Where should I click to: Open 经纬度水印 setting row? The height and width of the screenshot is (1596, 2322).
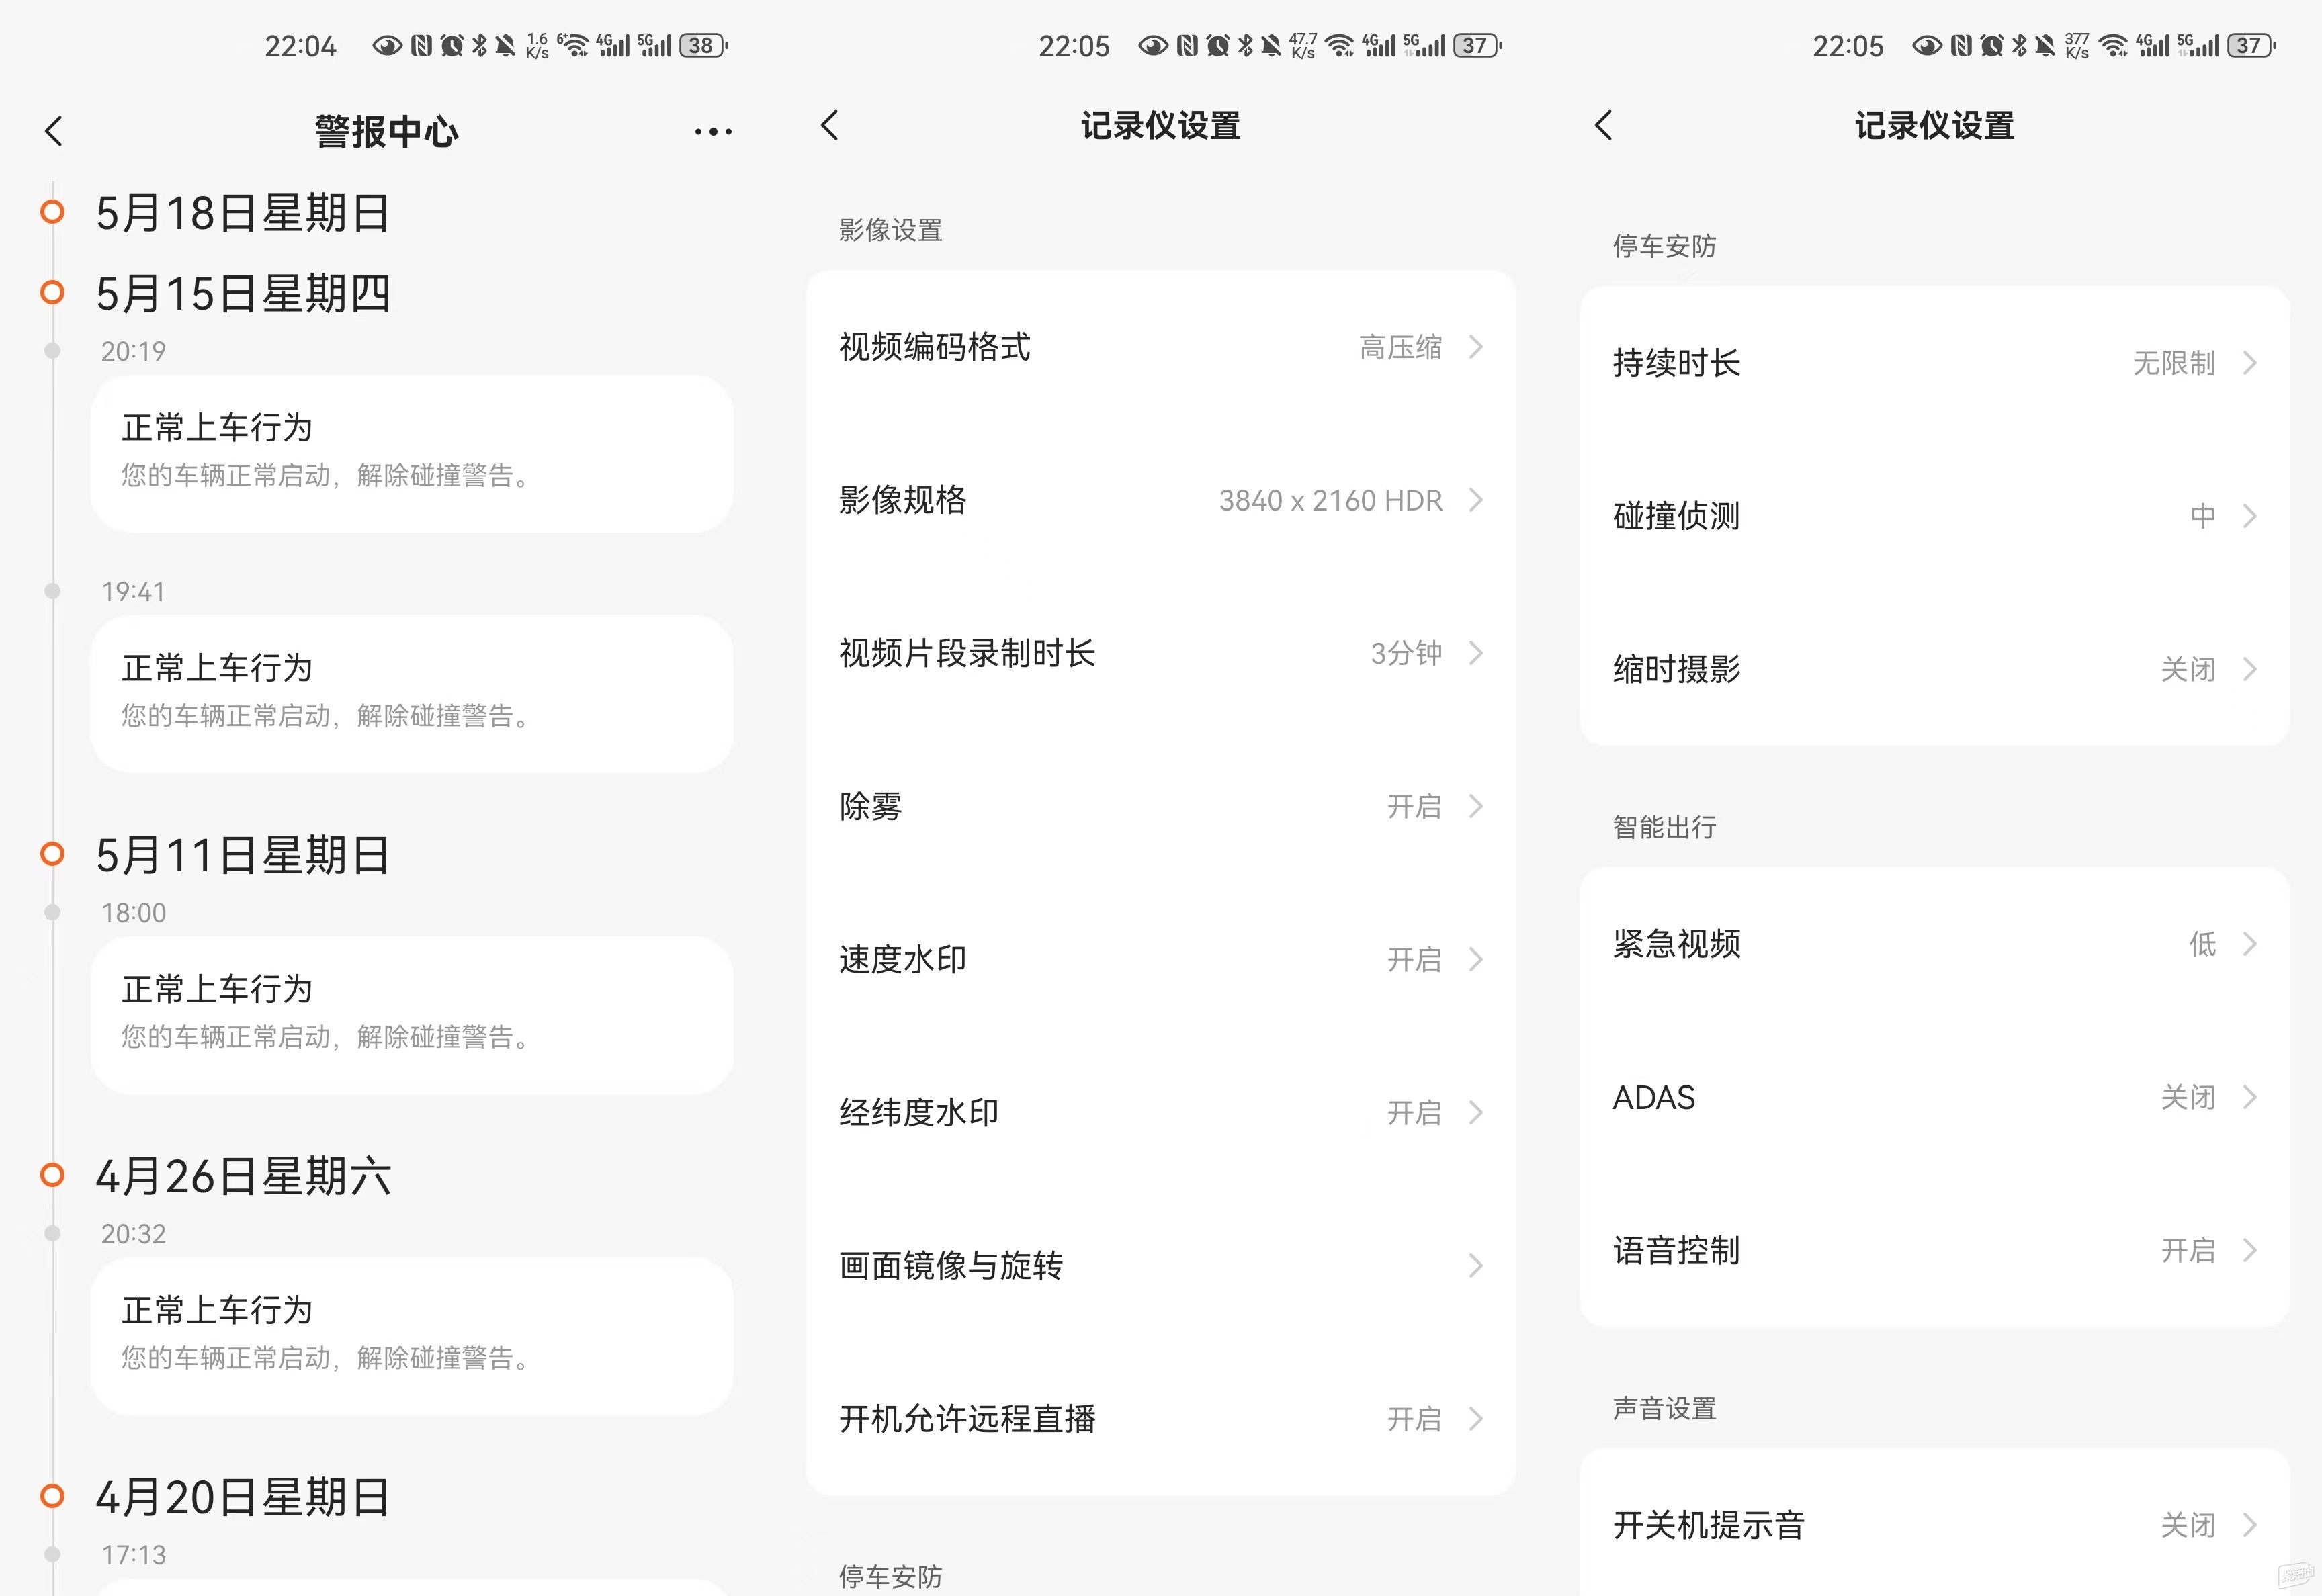1161,1112
